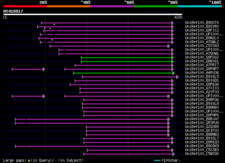Click the orange ~40% identity color bar

click(x=69, y=6)
